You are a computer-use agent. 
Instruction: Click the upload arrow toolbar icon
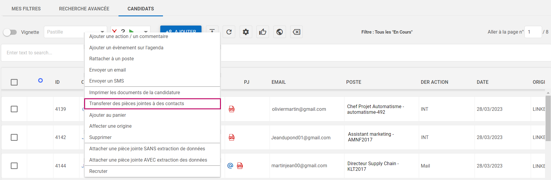pyautogui.click(x=212, y=30)
